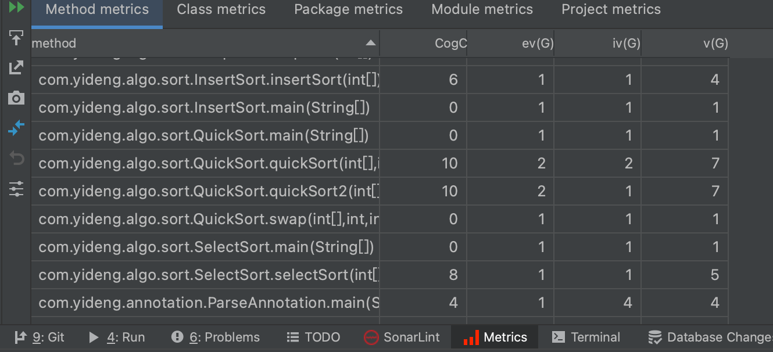This screenshot has width=773, height=352.
Task: Click the Metrics bar-chart icon
Action: click(472, 337)
